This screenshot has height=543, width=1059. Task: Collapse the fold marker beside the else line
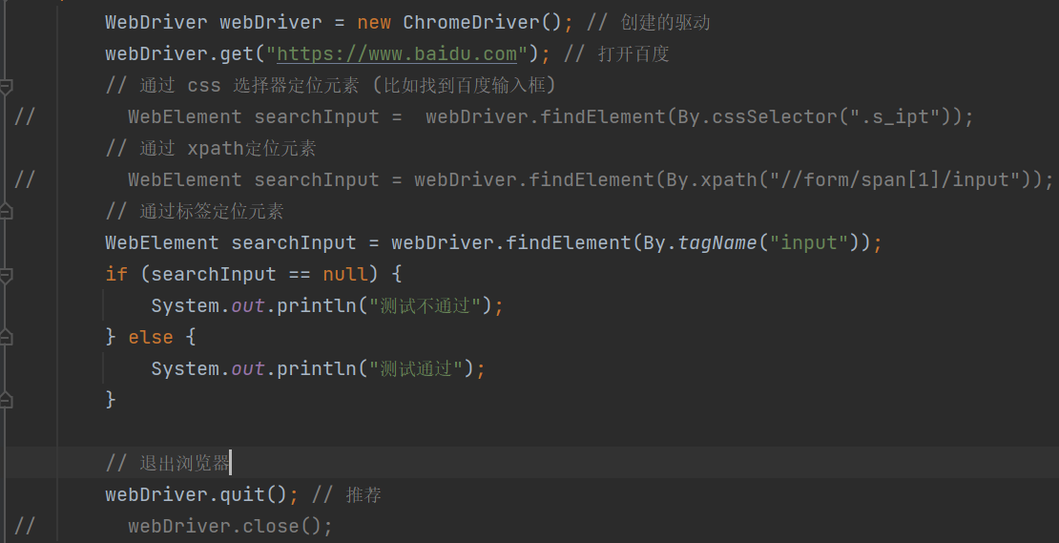coord(6,337)
